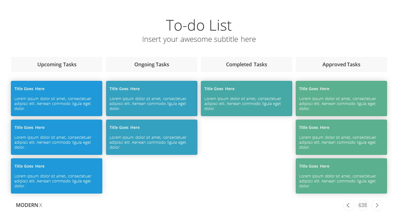
Task: Select the Ongoing Tasks column header
Action: (x=152, y=64)
